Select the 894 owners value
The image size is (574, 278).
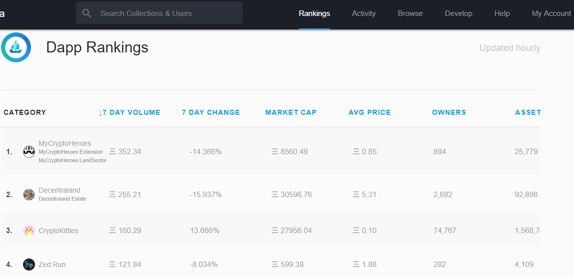coord(439,152)
